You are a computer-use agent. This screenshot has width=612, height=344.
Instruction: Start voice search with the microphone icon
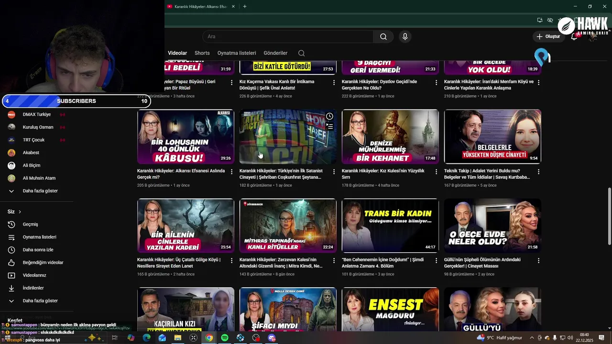coord(405,37)
